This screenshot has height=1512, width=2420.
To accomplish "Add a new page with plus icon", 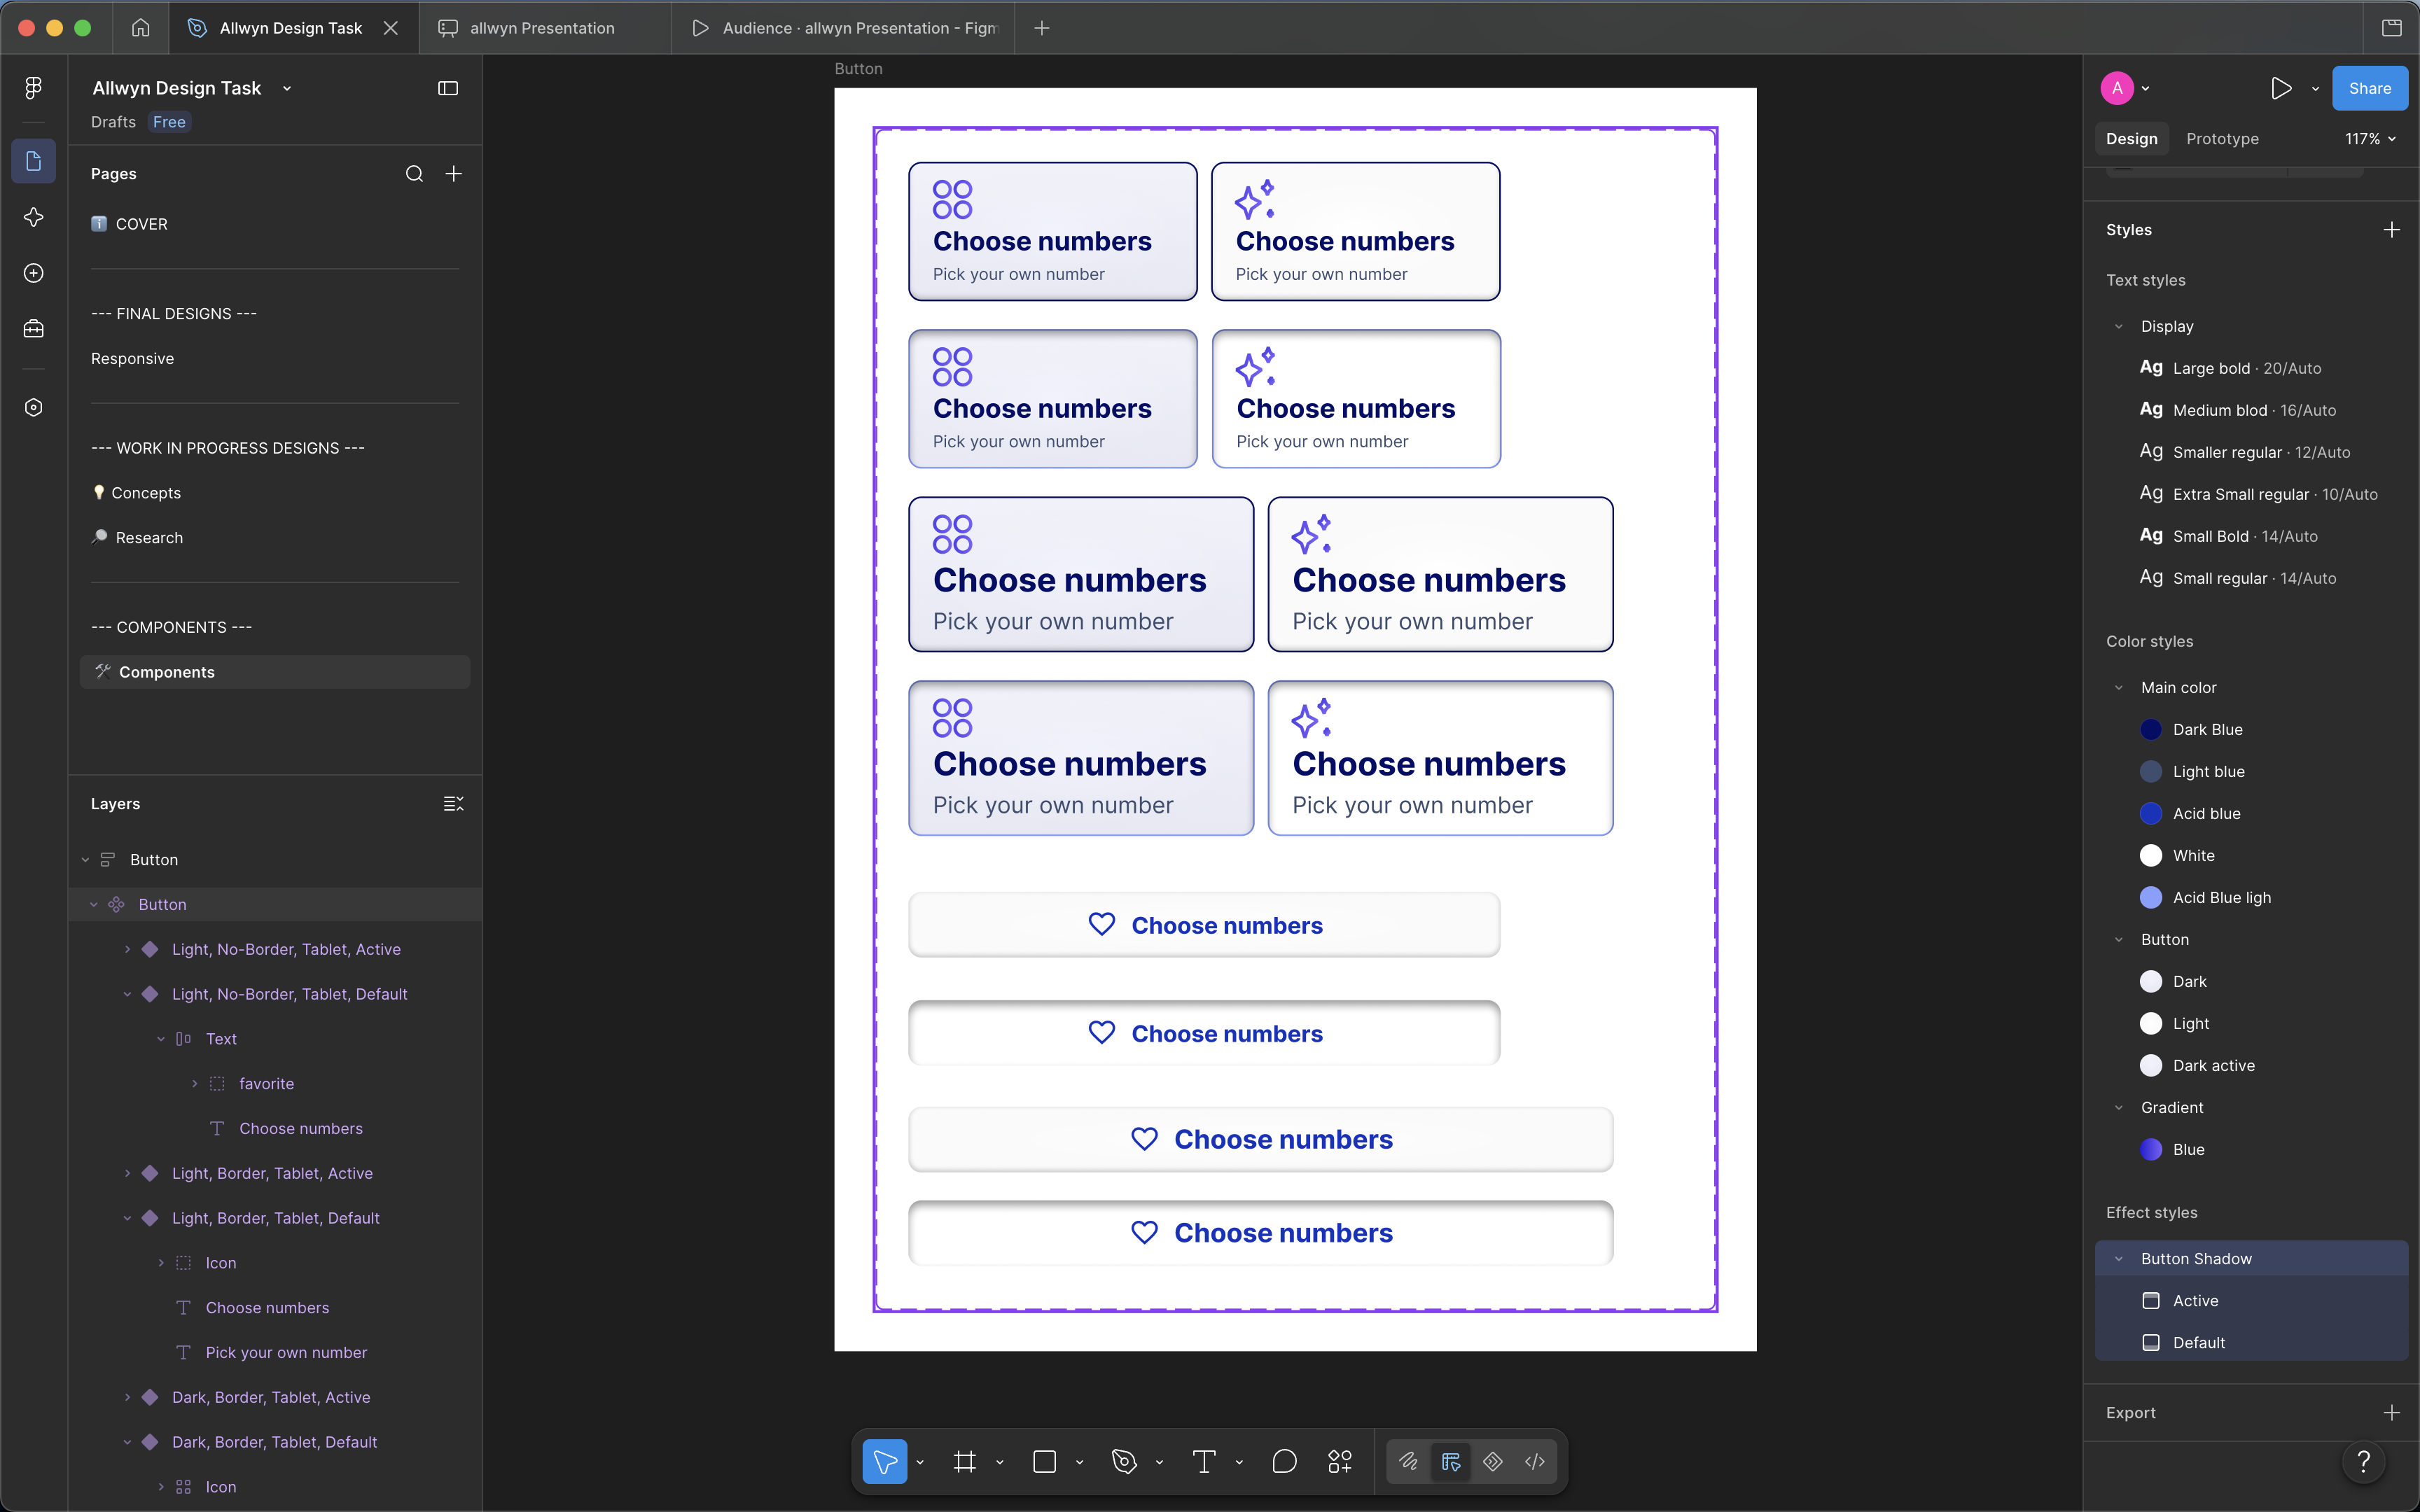I will pos(453,174).
